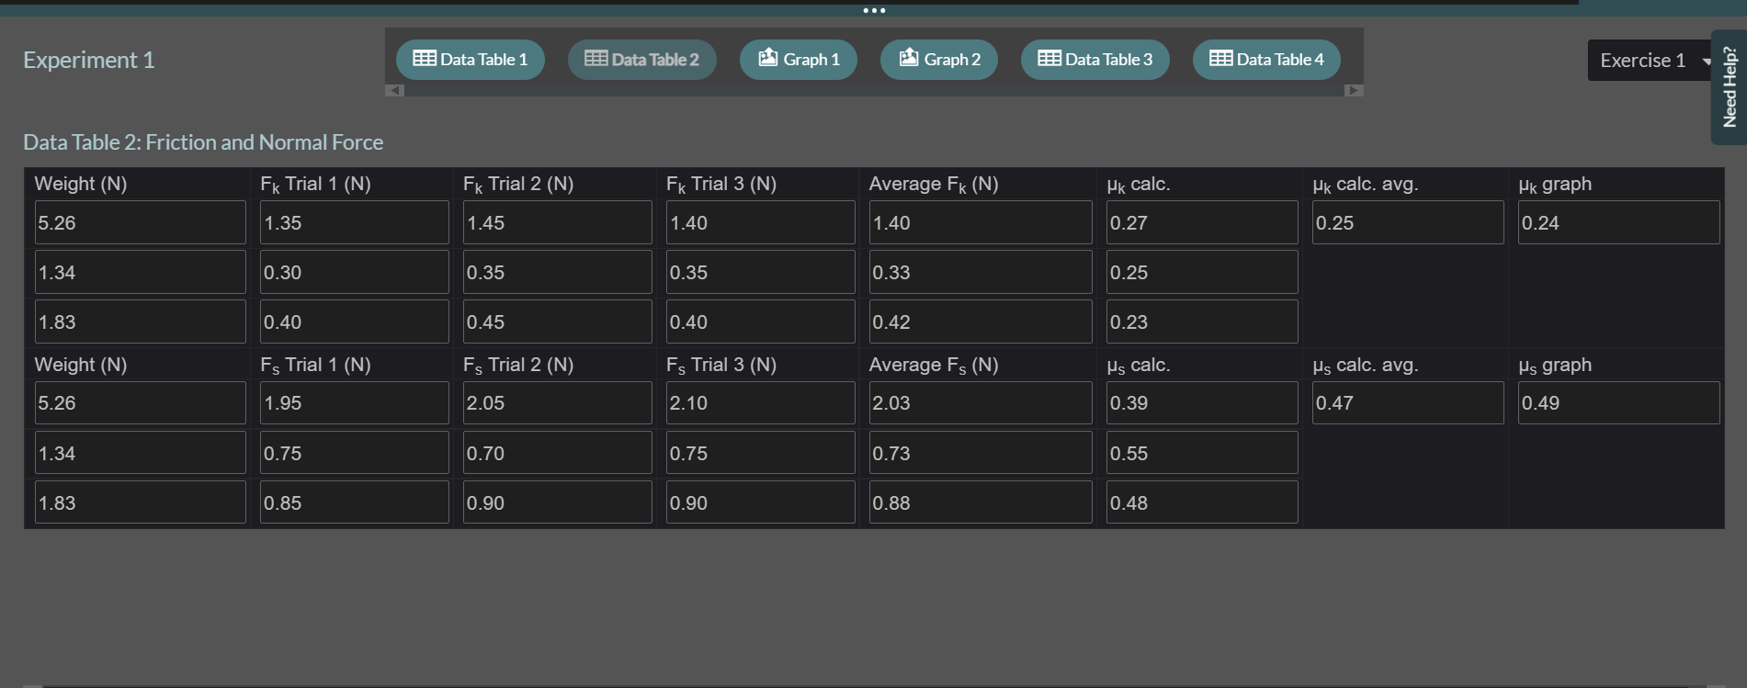The image size is (1747, 688).
Task: Edit μk calc. field showing 0.23
Action: [1202, 322]
